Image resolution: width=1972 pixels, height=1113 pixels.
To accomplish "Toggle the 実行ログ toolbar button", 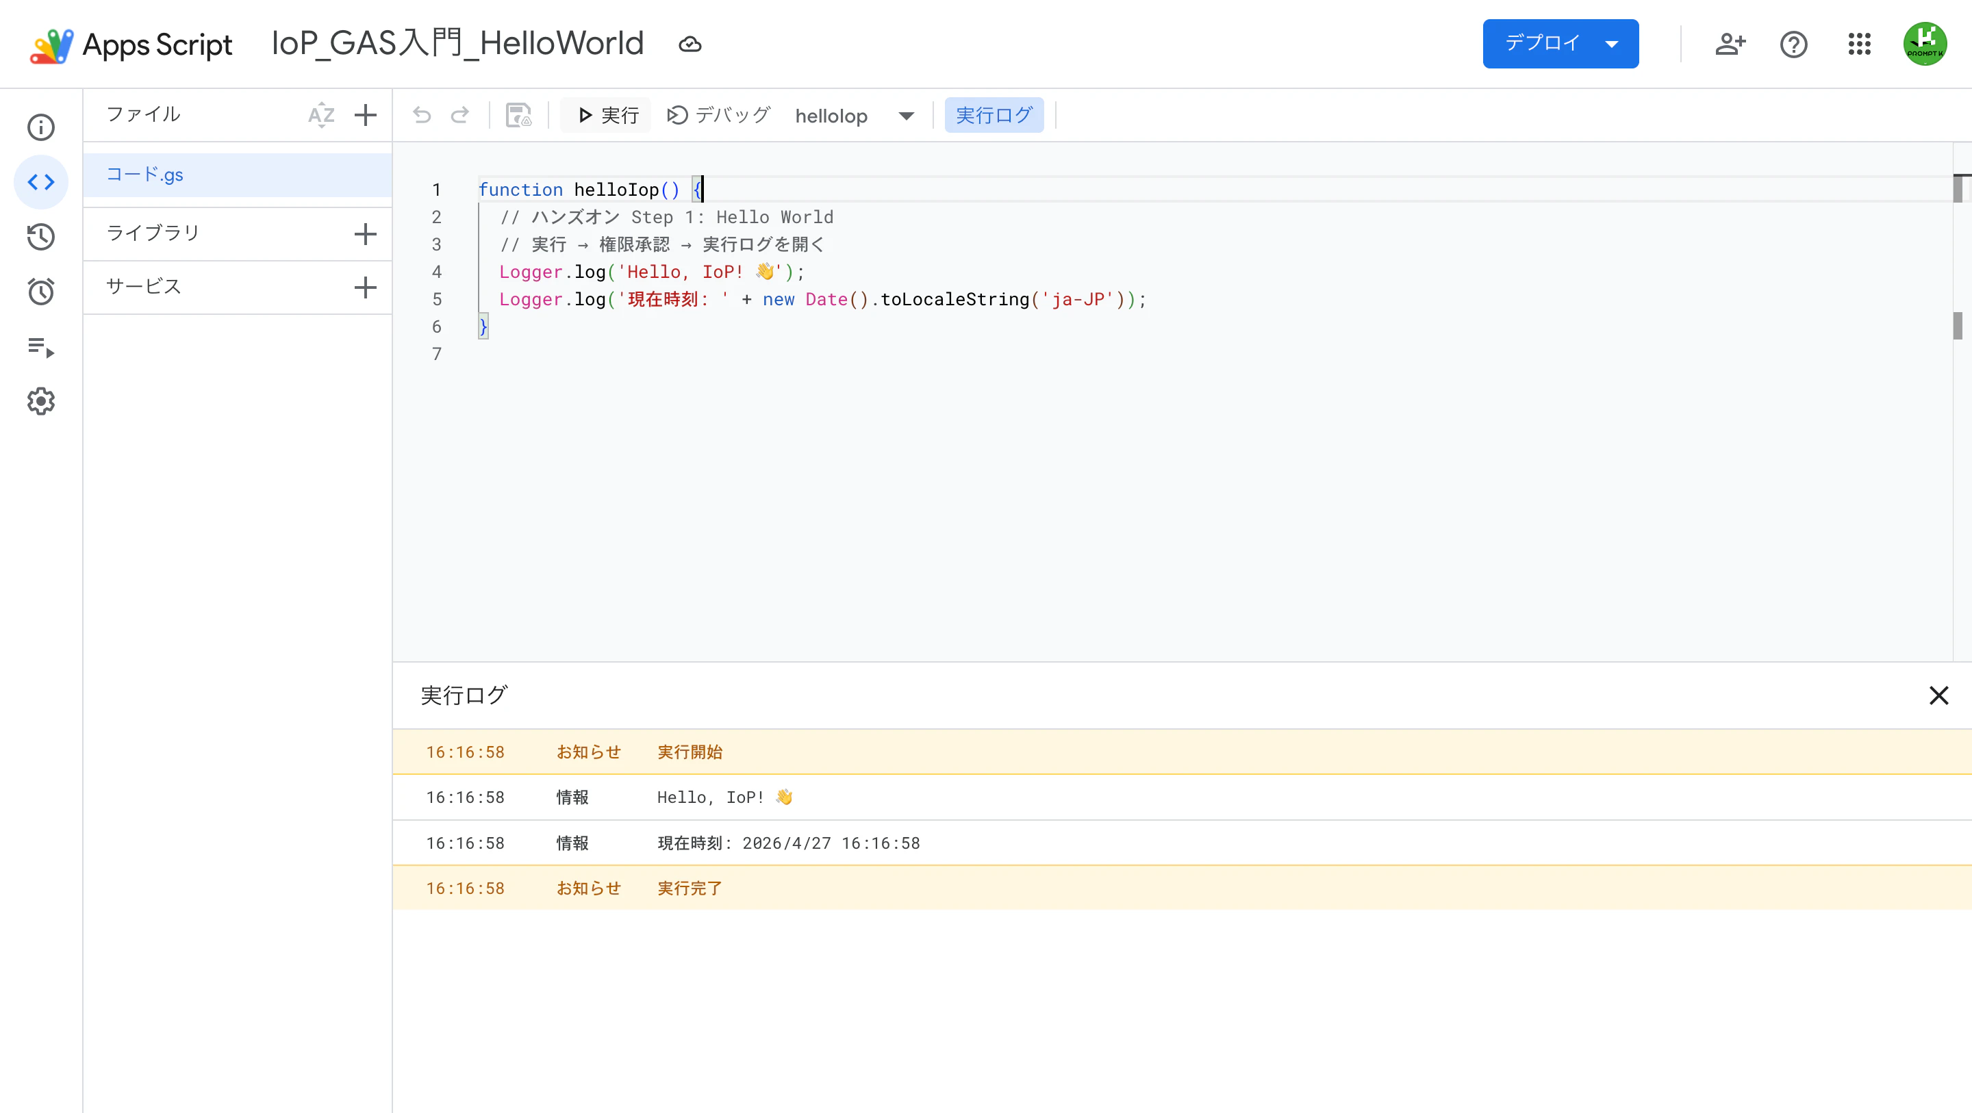I will [x=994, y=115].
